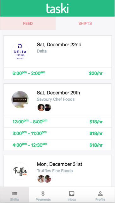Open the Sat, December 22nd card heading

coord(59,45)
